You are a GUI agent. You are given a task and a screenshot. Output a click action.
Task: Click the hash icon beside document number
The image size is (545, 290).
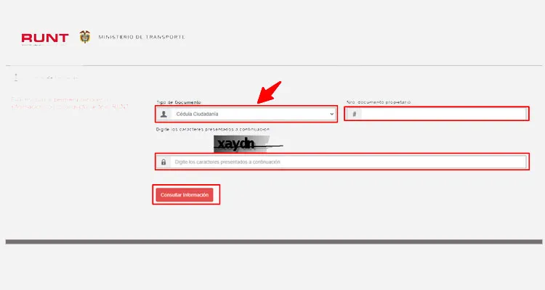354,114
